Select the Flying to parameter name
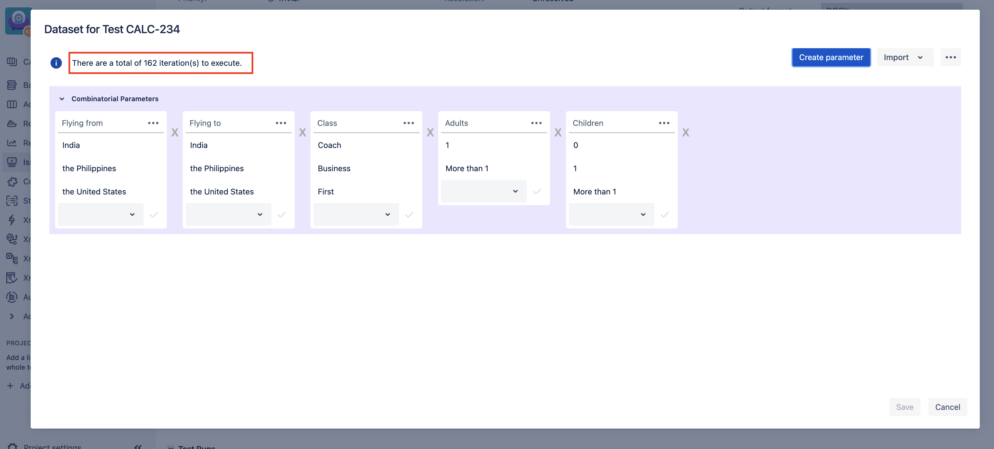 pos(205,123)
